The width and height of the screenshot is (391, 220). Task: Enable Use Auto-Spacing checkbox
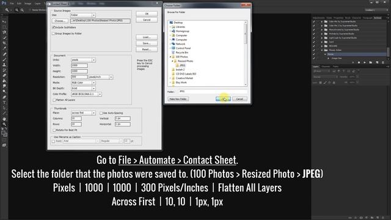coord(101,113)
